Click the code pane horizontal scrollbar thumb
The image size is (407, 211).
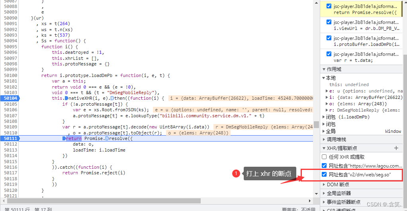pos(104,201)
